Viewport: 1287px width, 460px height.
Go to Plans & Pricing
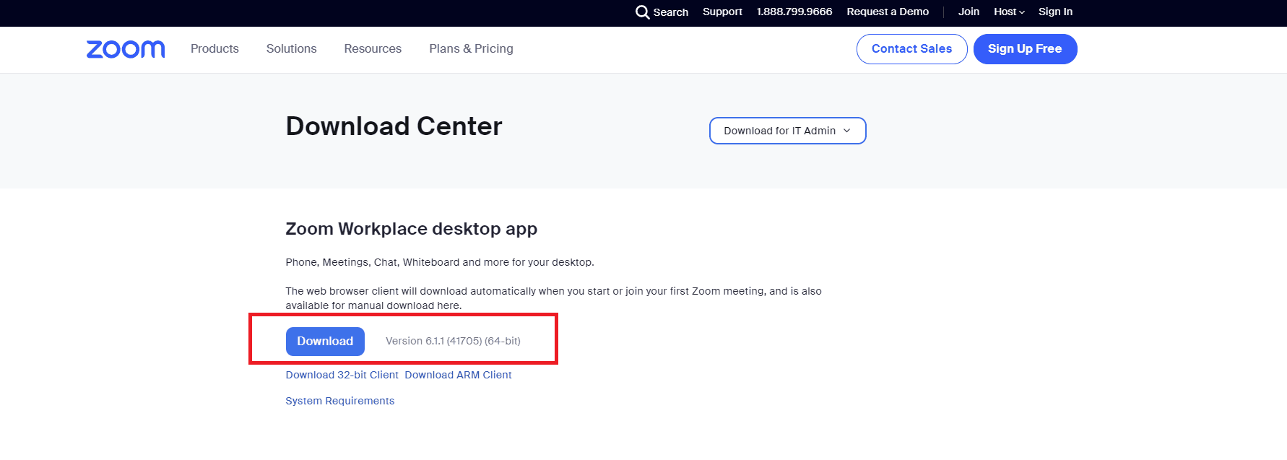point(471,49)
